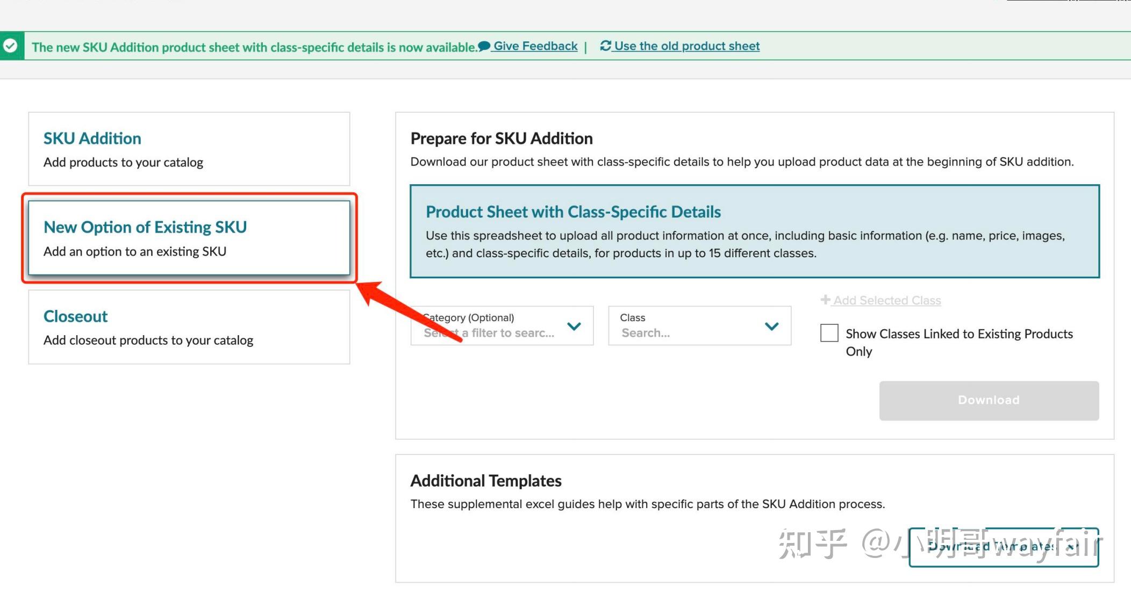Enable Show Classes Linked to Existing Products checkbox
The width and height of the screenshot is (1131, 594).
[829, 333]
